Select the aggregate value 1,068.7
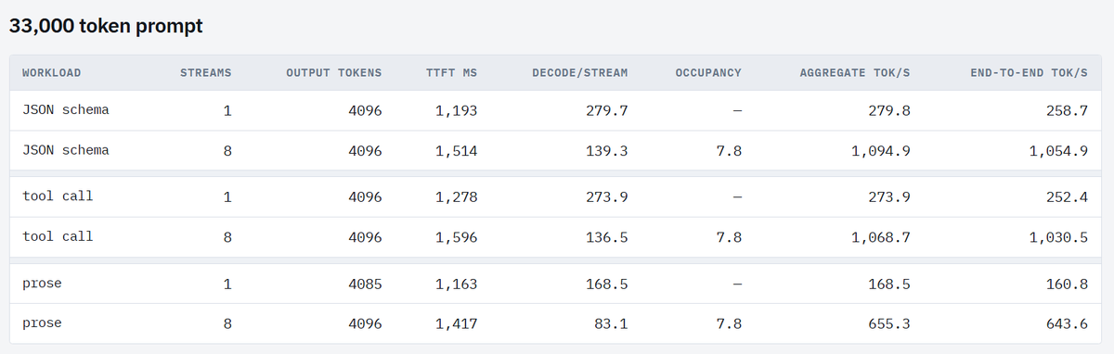The width and height of the screenshot is (1114, 354). click(881, 237)
